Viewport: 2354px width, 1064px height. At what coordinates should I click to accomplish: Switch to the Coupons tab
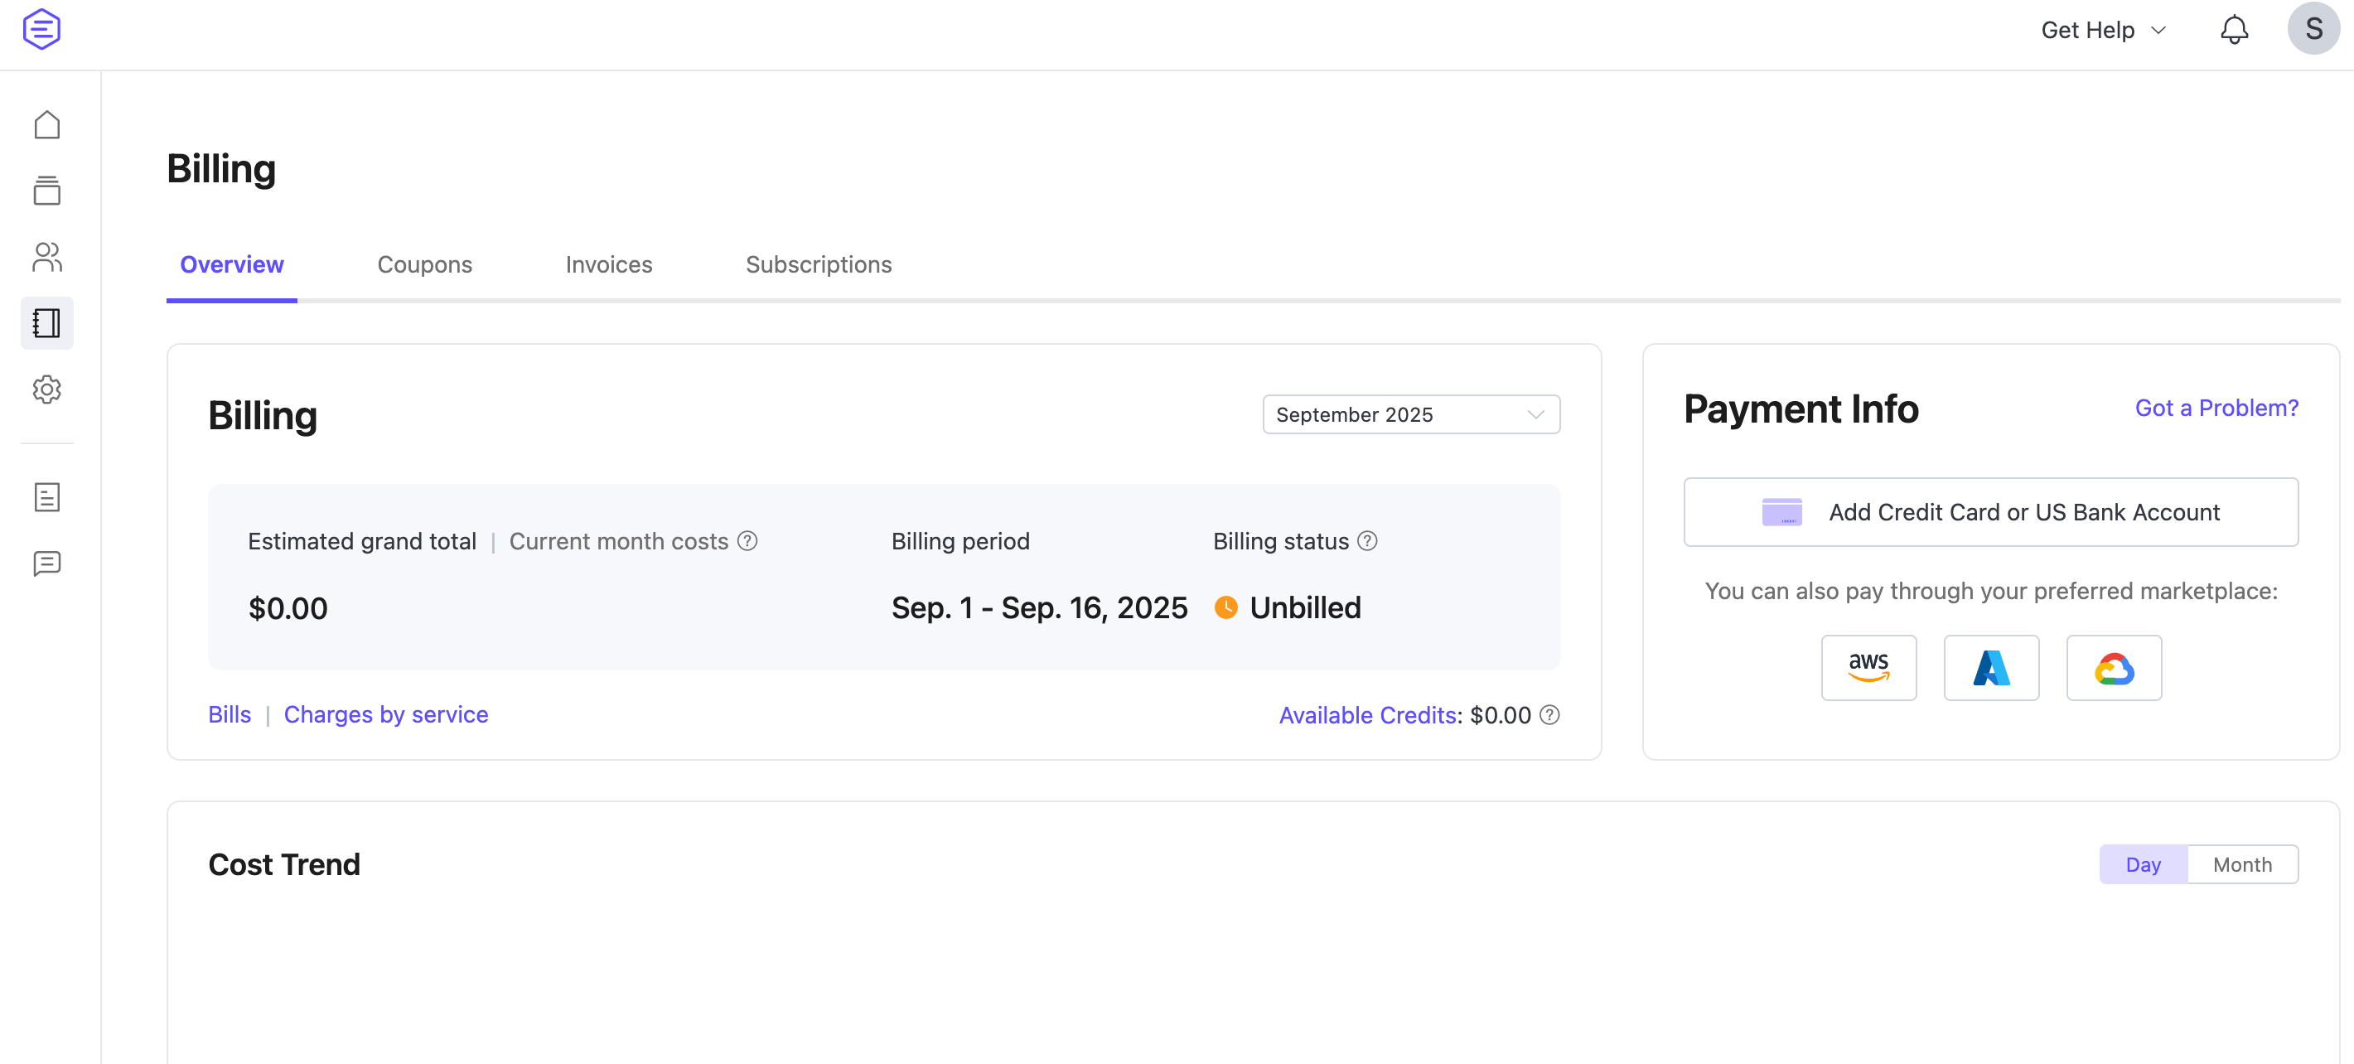pos(424,264)
